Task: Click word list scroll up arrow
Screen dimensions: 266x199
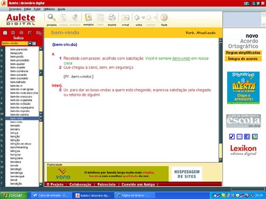Action: tap(41, 48)
